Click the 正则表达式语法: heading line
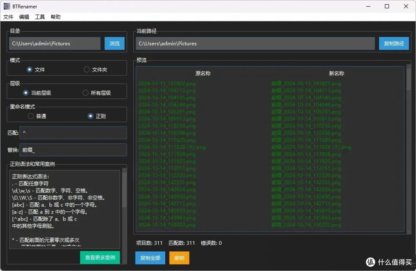Screen dimensions: 416x271 coord(30,177)
